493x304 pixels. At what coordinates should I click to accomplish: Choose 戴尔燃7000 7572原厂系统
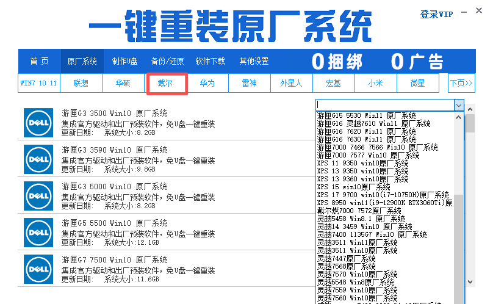pyautogui.click(x=359, y=211)
